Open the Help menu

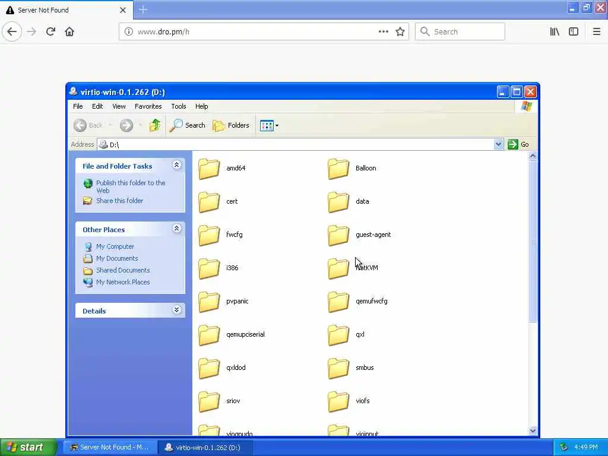(202, 106)
